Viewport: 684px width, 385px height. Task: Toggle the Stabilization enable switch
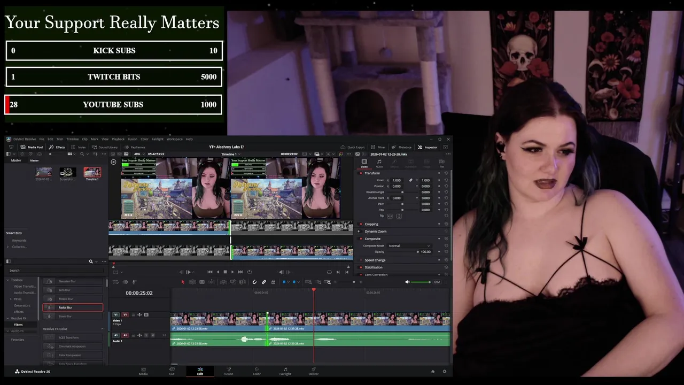[361, 267]
